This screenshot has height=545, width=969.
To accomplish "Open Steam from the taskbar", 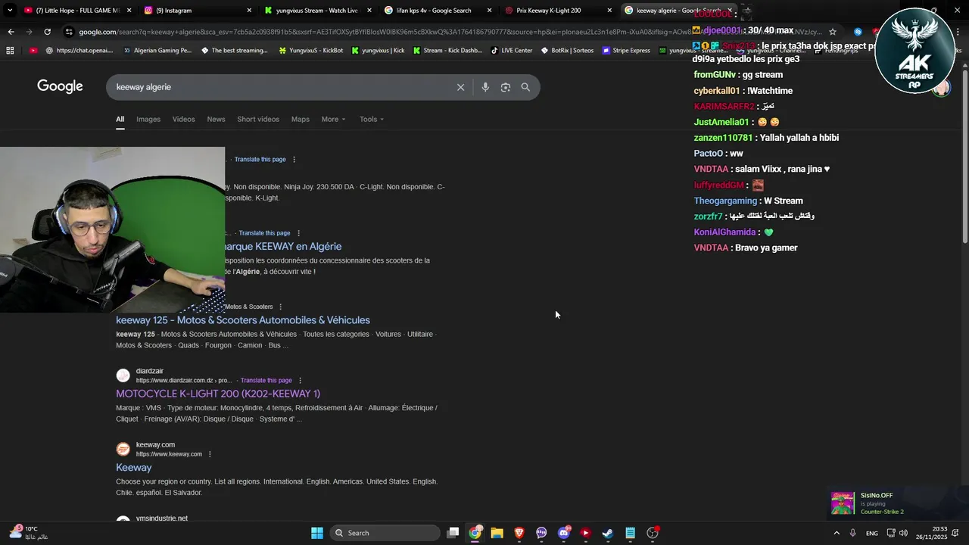I will (x=607, y=533).
